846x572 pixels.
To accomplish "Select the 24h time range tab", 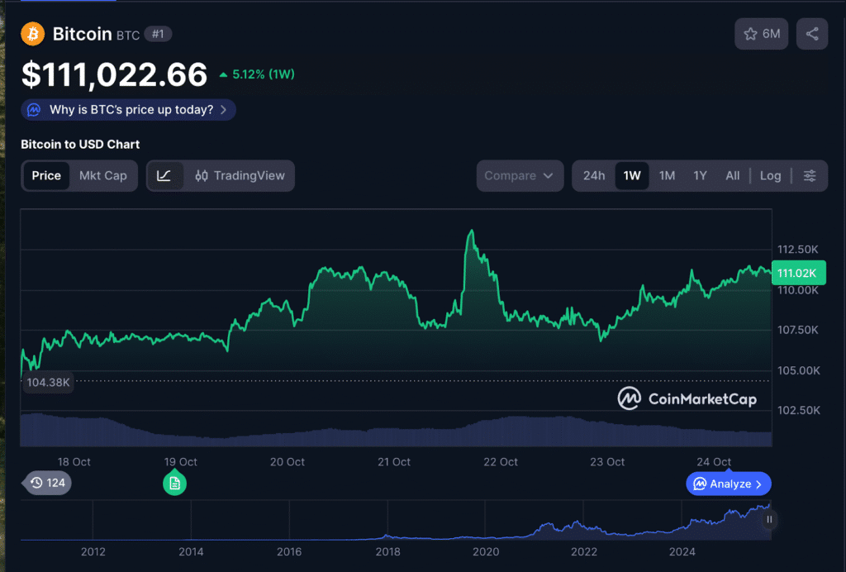I will tap(593, 175).
